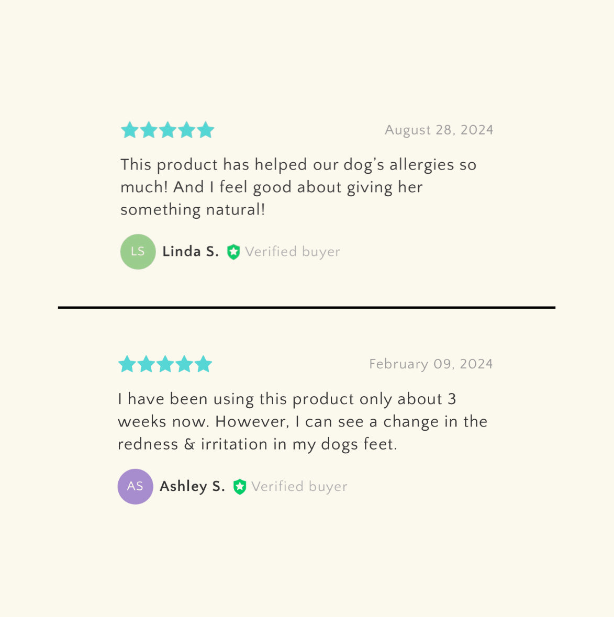This screenshot has width=614, height=617.
Task: Select the fifth star in Linda's review
Action: [x=206, y=130]
